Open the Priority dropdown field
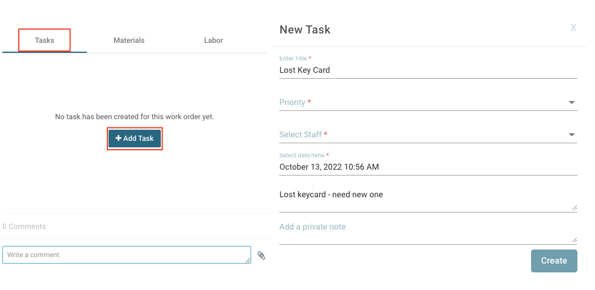Screen dimensions: 595x290 pyautogui.click(x=422, y=103)
